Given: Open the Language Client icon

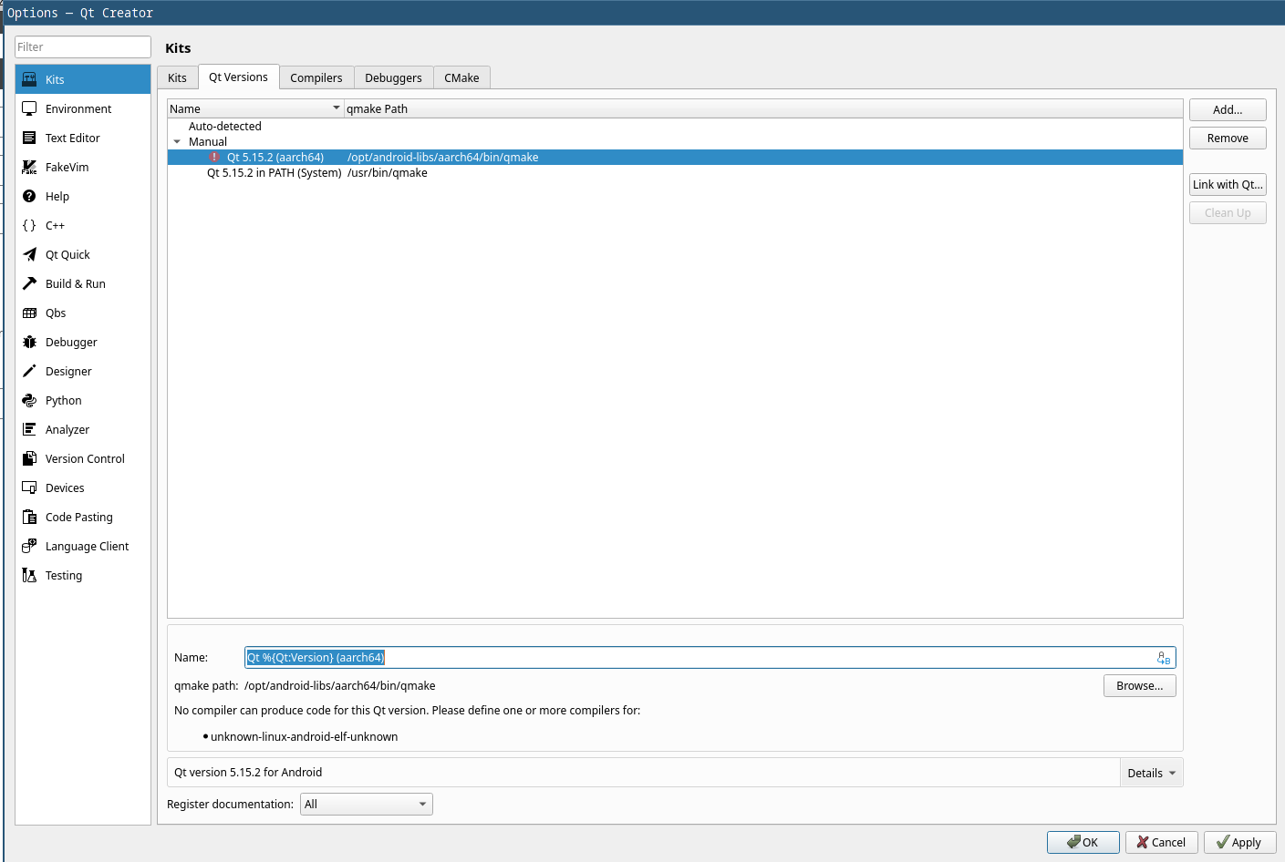Looking at the screenshot, I should click(29, 546).
